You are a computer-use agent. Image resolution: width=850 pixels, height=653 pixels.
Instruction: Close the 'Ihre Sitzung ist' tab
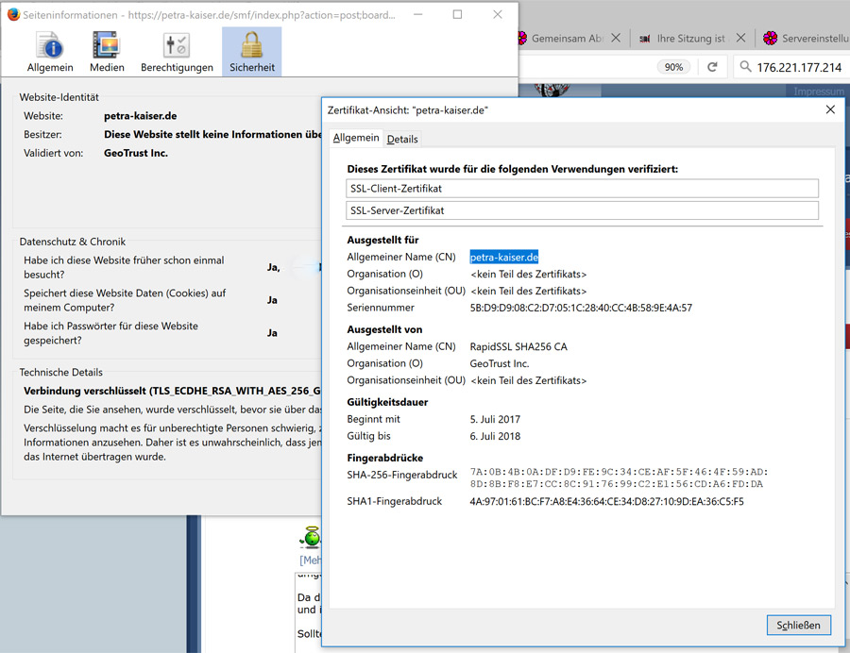point(741,39)
